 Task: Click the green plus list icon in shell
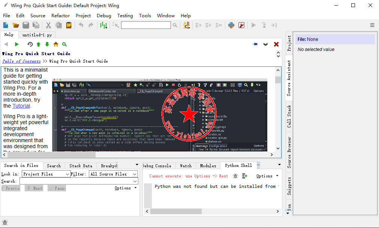[245, 176]
